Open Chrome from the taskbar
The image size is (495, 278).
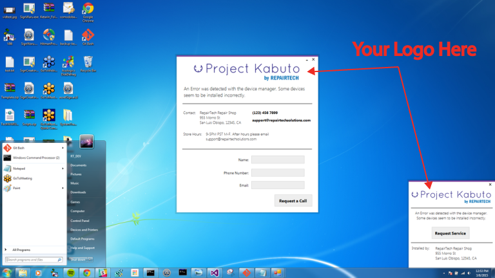[87, 273]
